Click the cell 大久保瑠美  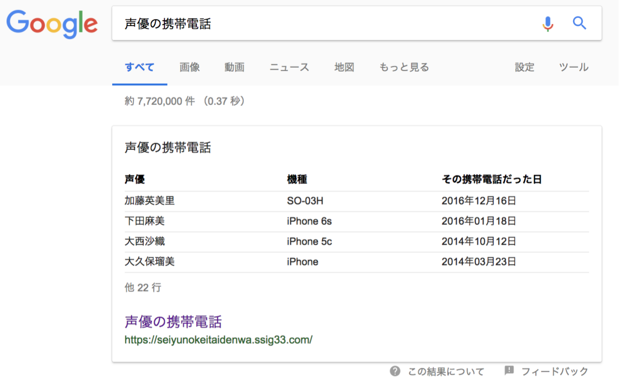150,262
